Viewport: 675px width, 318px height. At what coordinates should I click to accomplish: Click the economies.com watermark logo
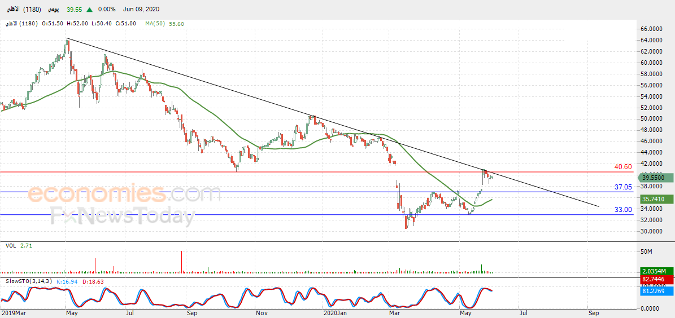(x=124, y=193)
